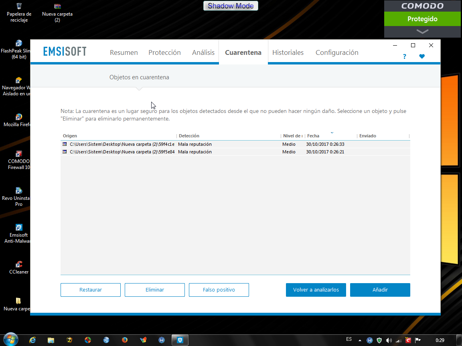Open the Nueva carpeta desktop folder

[17, 304]
